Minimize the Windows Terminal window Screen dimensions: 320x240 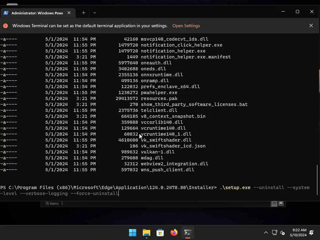coord(283,12)
